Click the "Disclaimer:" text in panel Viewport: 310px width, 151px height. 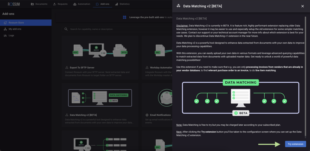click(182, 26)
